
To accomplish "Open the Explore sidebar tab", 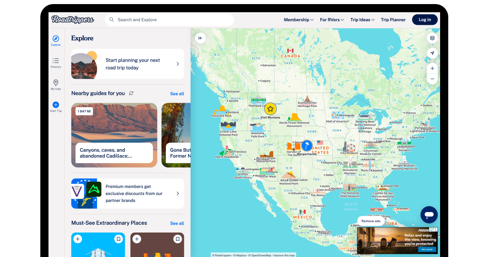I will coord(56,41).
